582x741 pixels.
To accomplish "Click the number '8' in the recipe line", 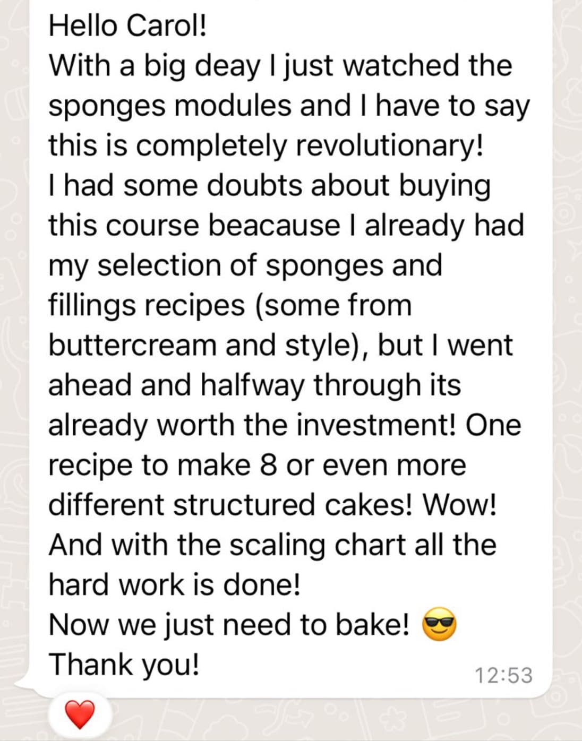I will tap(268, 465).
